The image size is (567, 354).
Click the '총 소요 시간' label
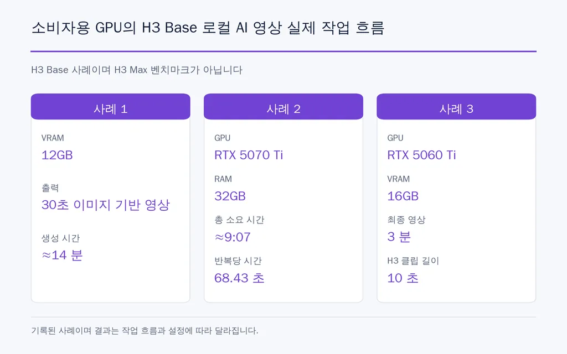coord(239,220)
